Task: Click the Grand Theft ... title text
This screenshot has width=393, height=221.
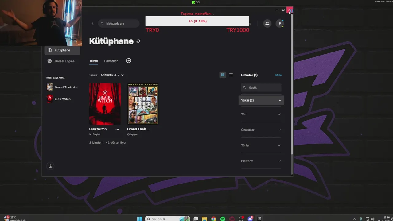Action: (x=138, y=129)
